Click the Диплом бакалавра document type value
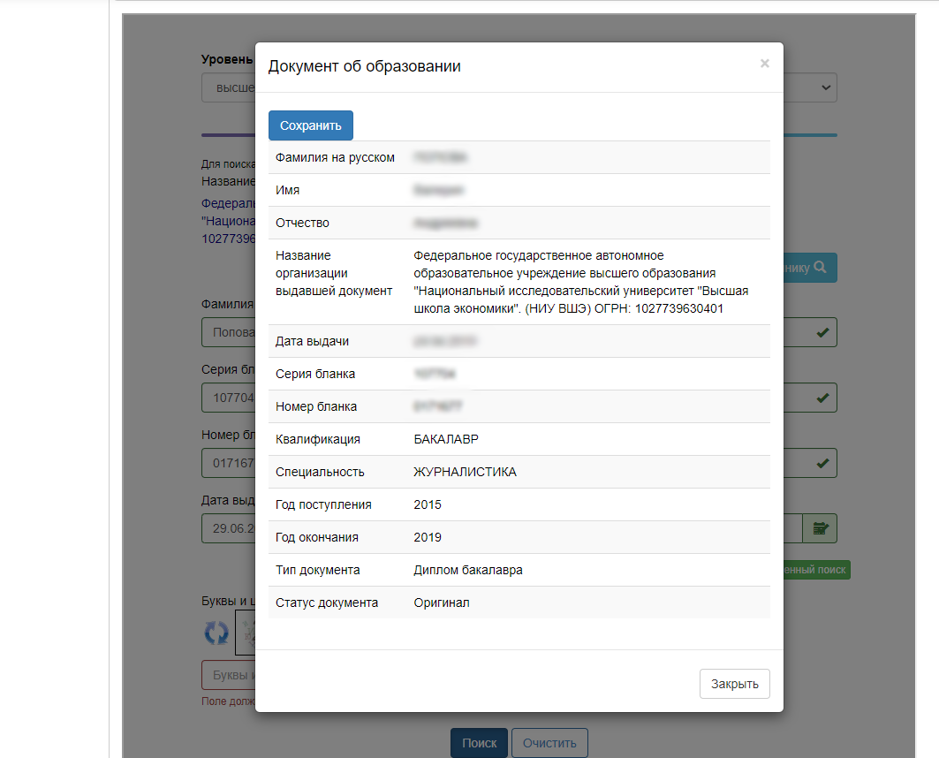The height and width of the screenshot is (758, 939). [x=467, y=570]
